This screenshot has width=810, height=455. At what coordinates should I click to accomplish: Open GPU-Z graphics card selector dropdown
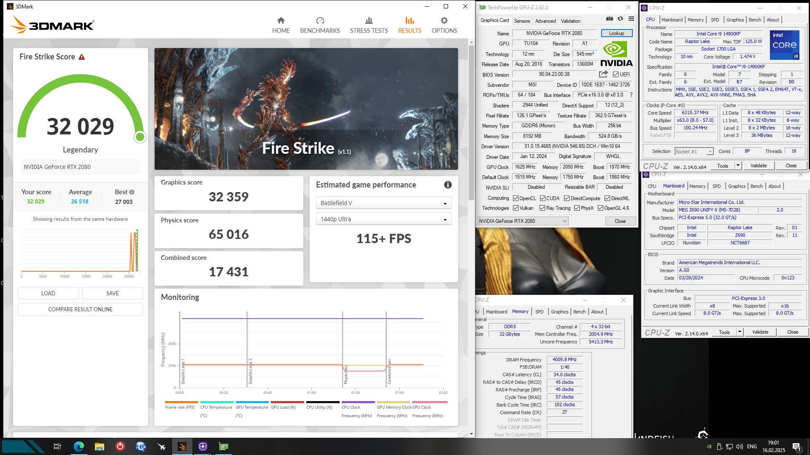523,221
